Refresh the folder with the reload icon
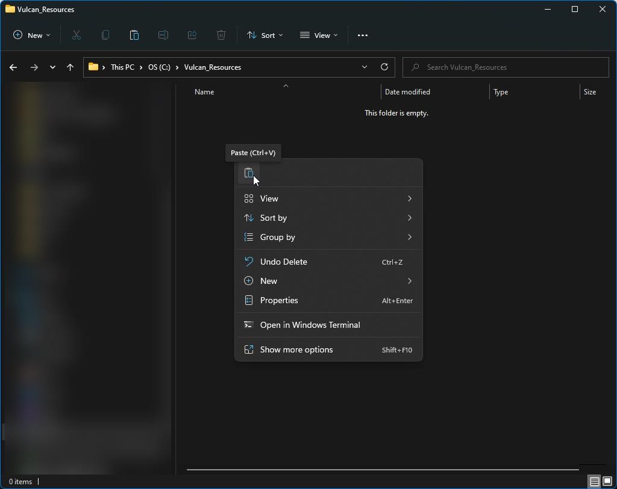 tap(384, 67)
